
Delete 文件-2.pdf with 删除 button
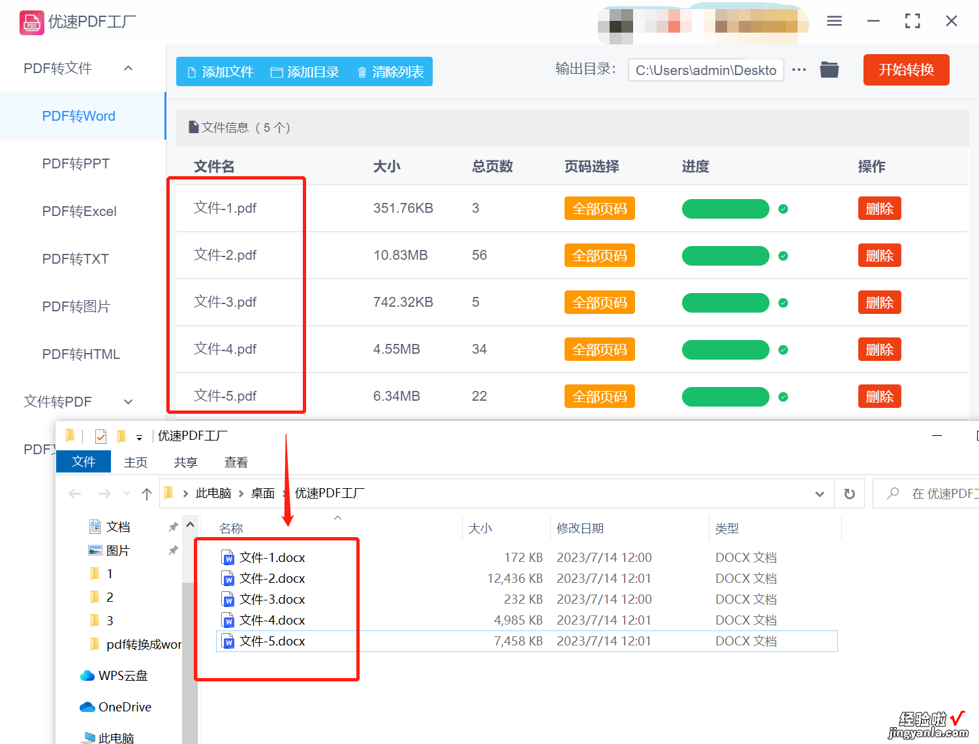point(880,256)
